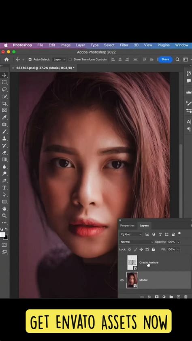Image resolution: width=192 pixels, height=341 pixels.
Task: Click the new adjustment layer icon at panel bottom
Action: pyautogui.click(x=164, y=296)
